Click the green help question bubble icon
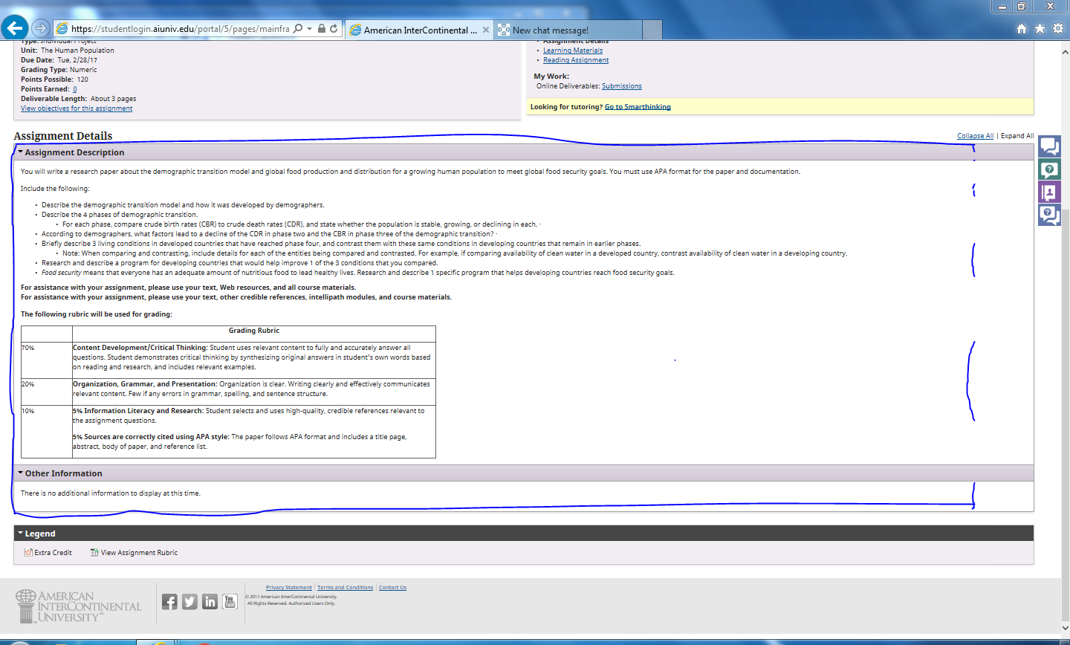The height and width of the screenshot is (645, 1070). tap(1049, 169)
